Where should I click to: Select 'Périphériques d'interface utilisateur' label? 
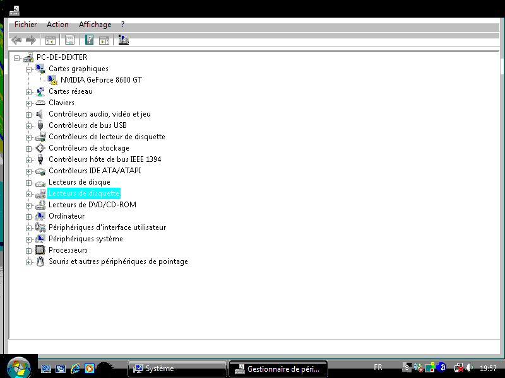tap(107, 227)
